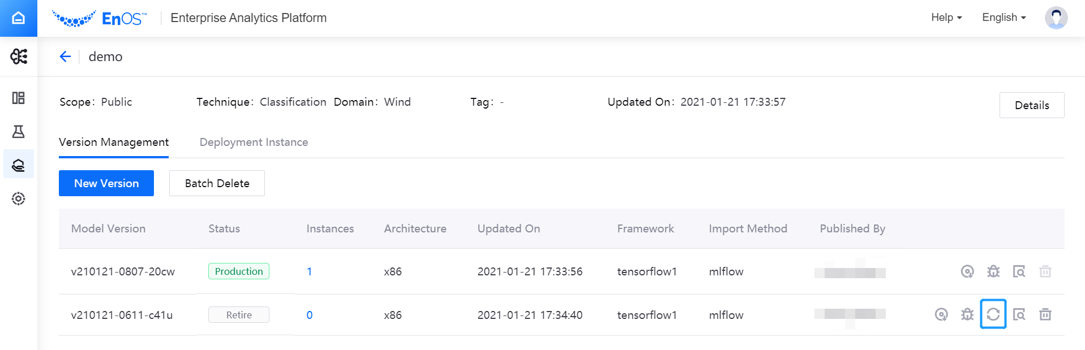
Task: Open the machine learning brain icon in sidebar
Action: coord(18,57)
